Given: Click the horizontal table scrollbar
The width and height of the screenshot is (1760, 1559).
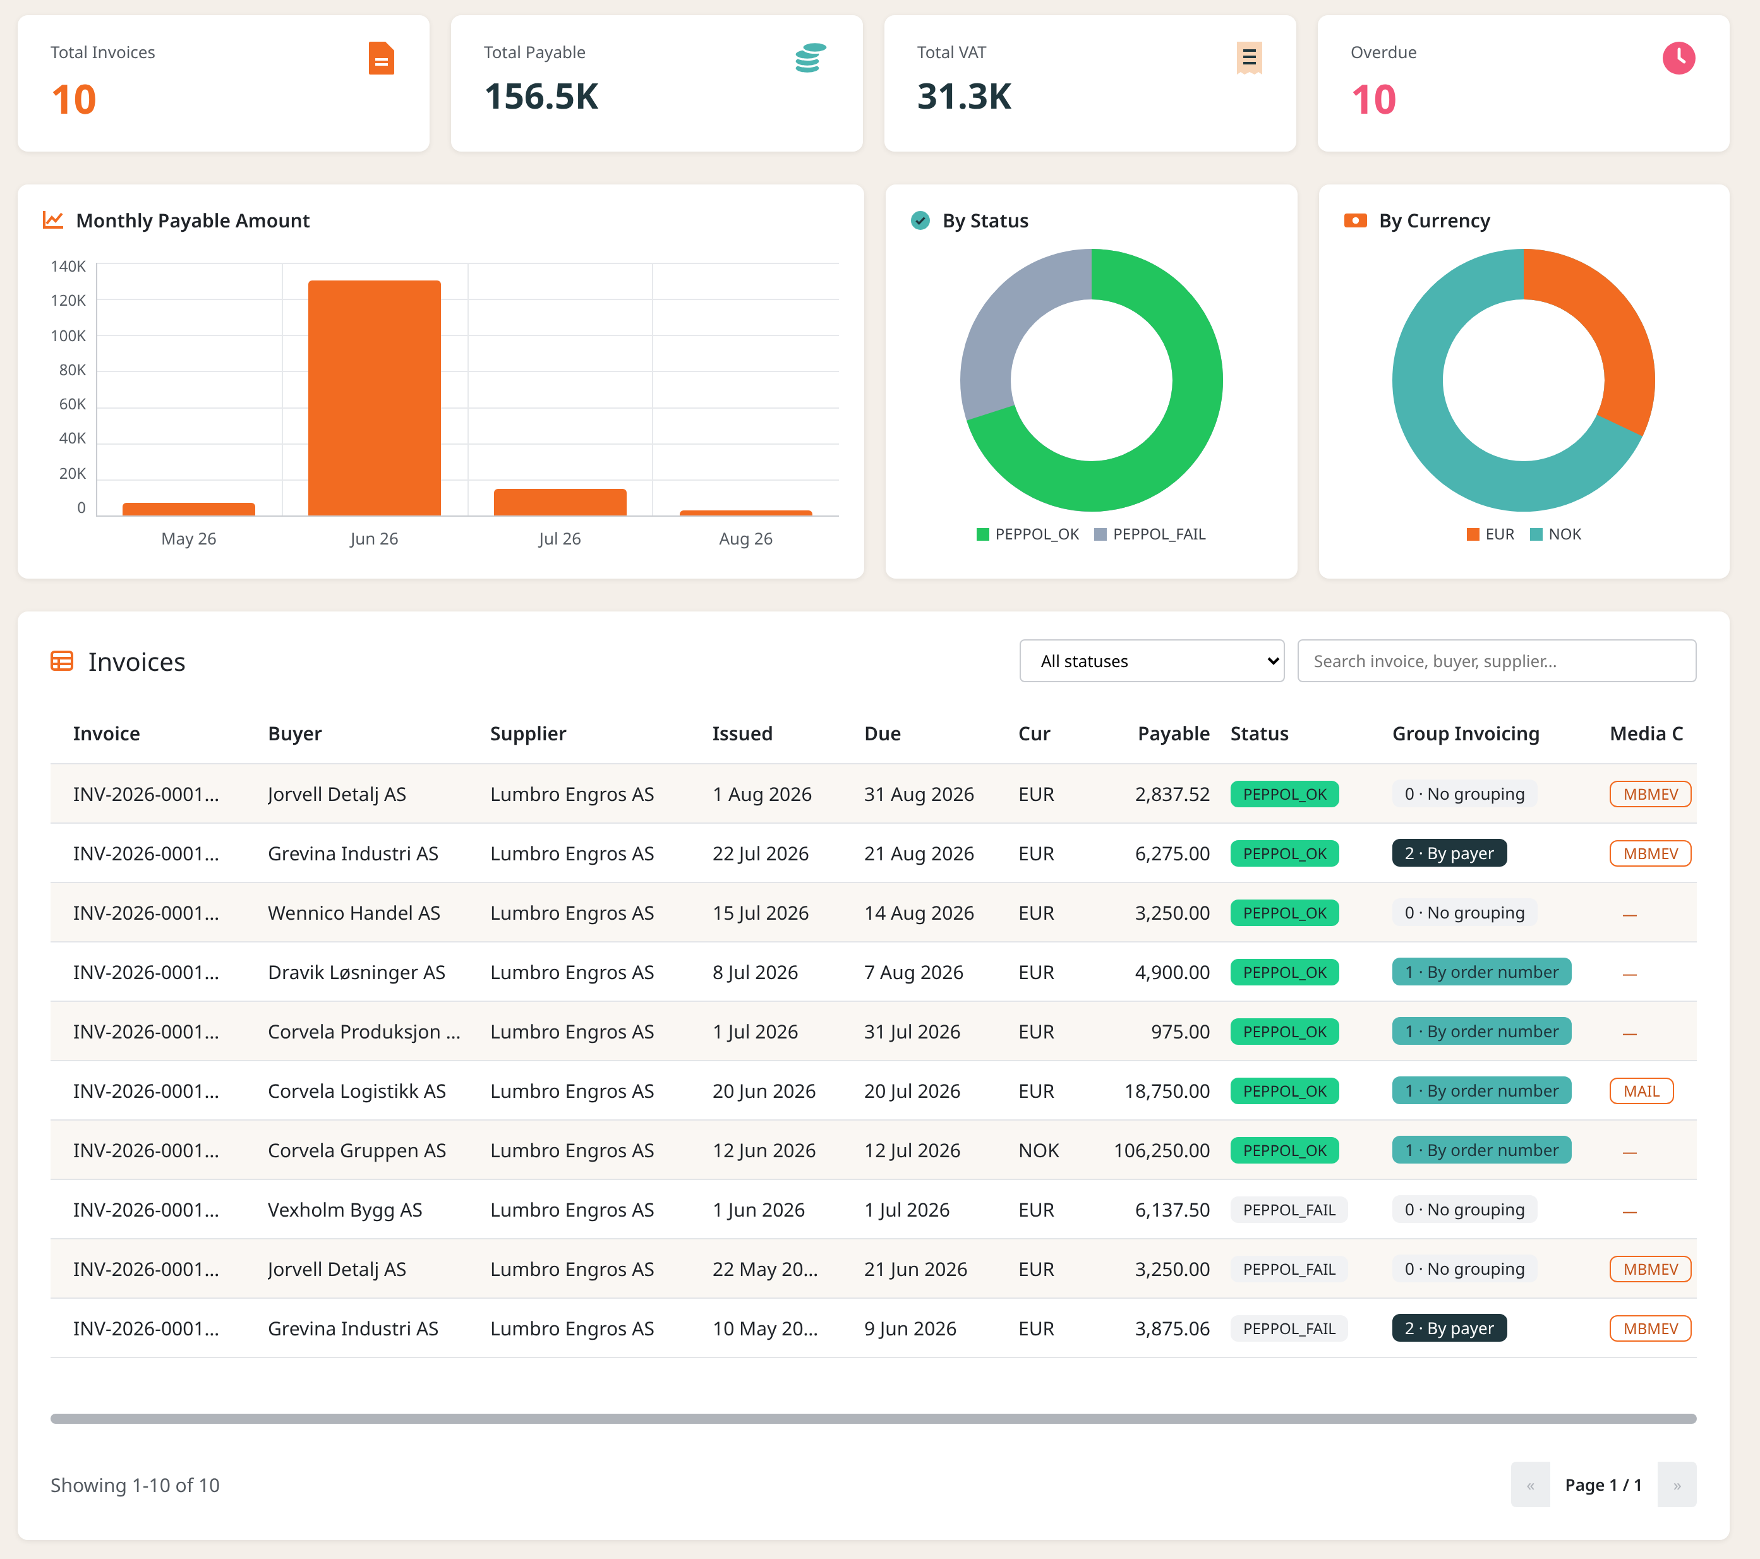Looking at the screenshot, I should [873, 1418].
